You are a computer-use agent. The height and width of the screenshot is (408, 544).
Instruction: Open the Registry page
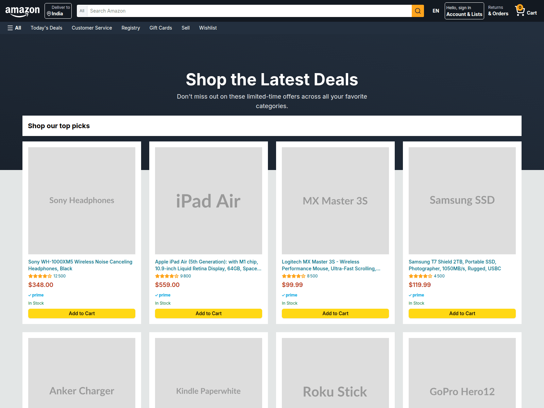tap(131, 28)
